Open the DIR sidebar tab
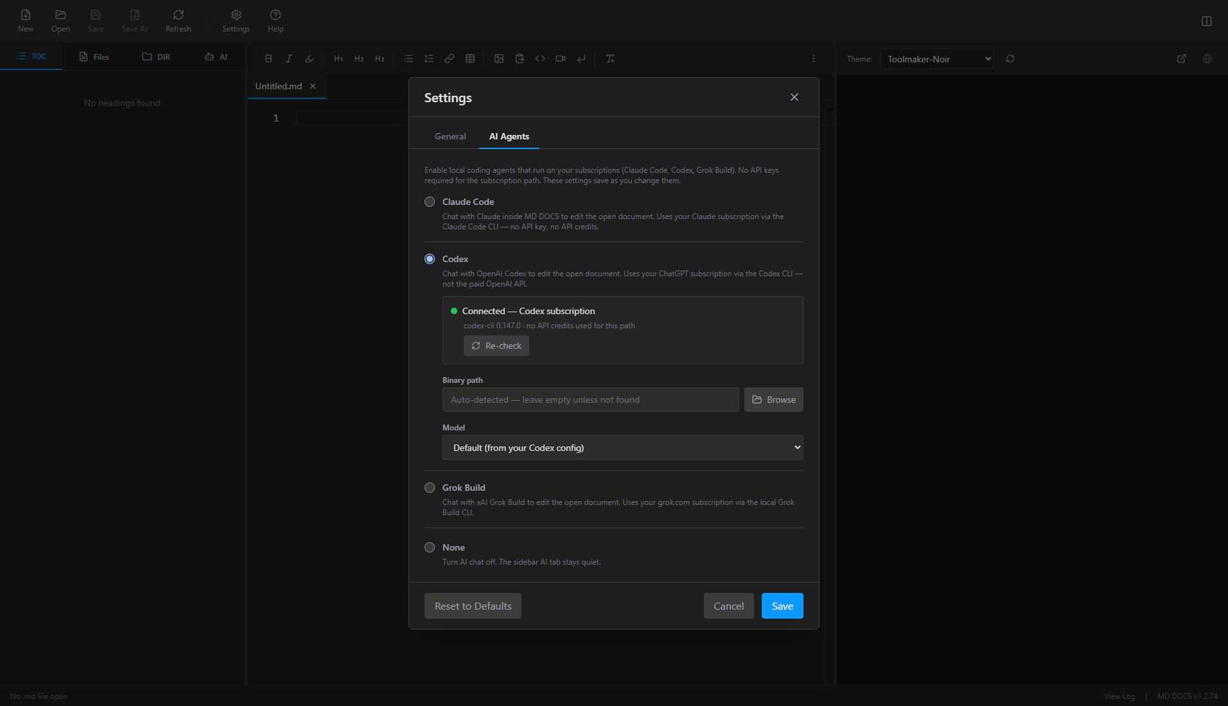Viewport: 1228px width, 706px height. coord(156,57)
